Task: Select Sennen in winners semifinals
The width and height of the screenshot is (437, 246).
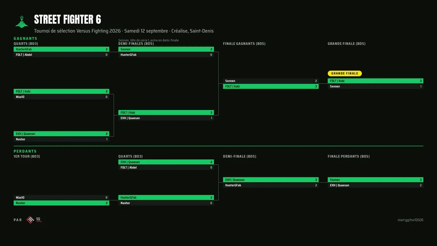Action: click(166, 49)
